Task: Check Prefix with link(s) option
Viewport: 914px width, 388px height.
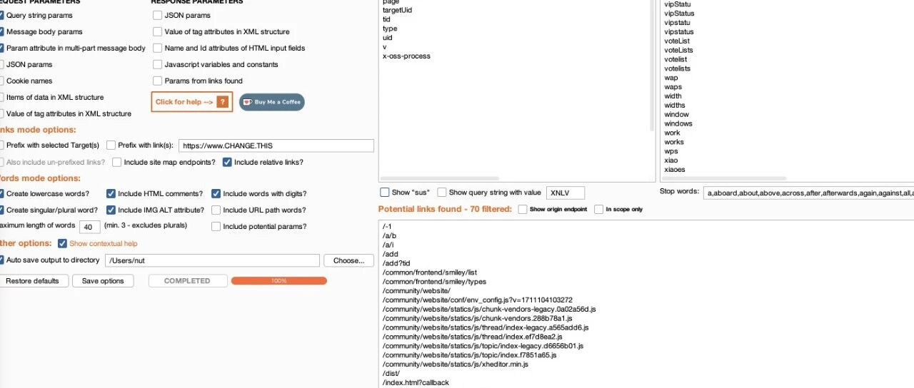Action: pos(111,145)
